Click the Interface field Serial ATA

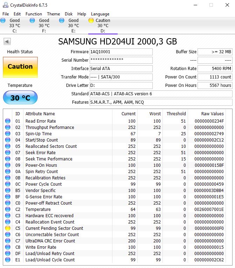click(121, 69)
